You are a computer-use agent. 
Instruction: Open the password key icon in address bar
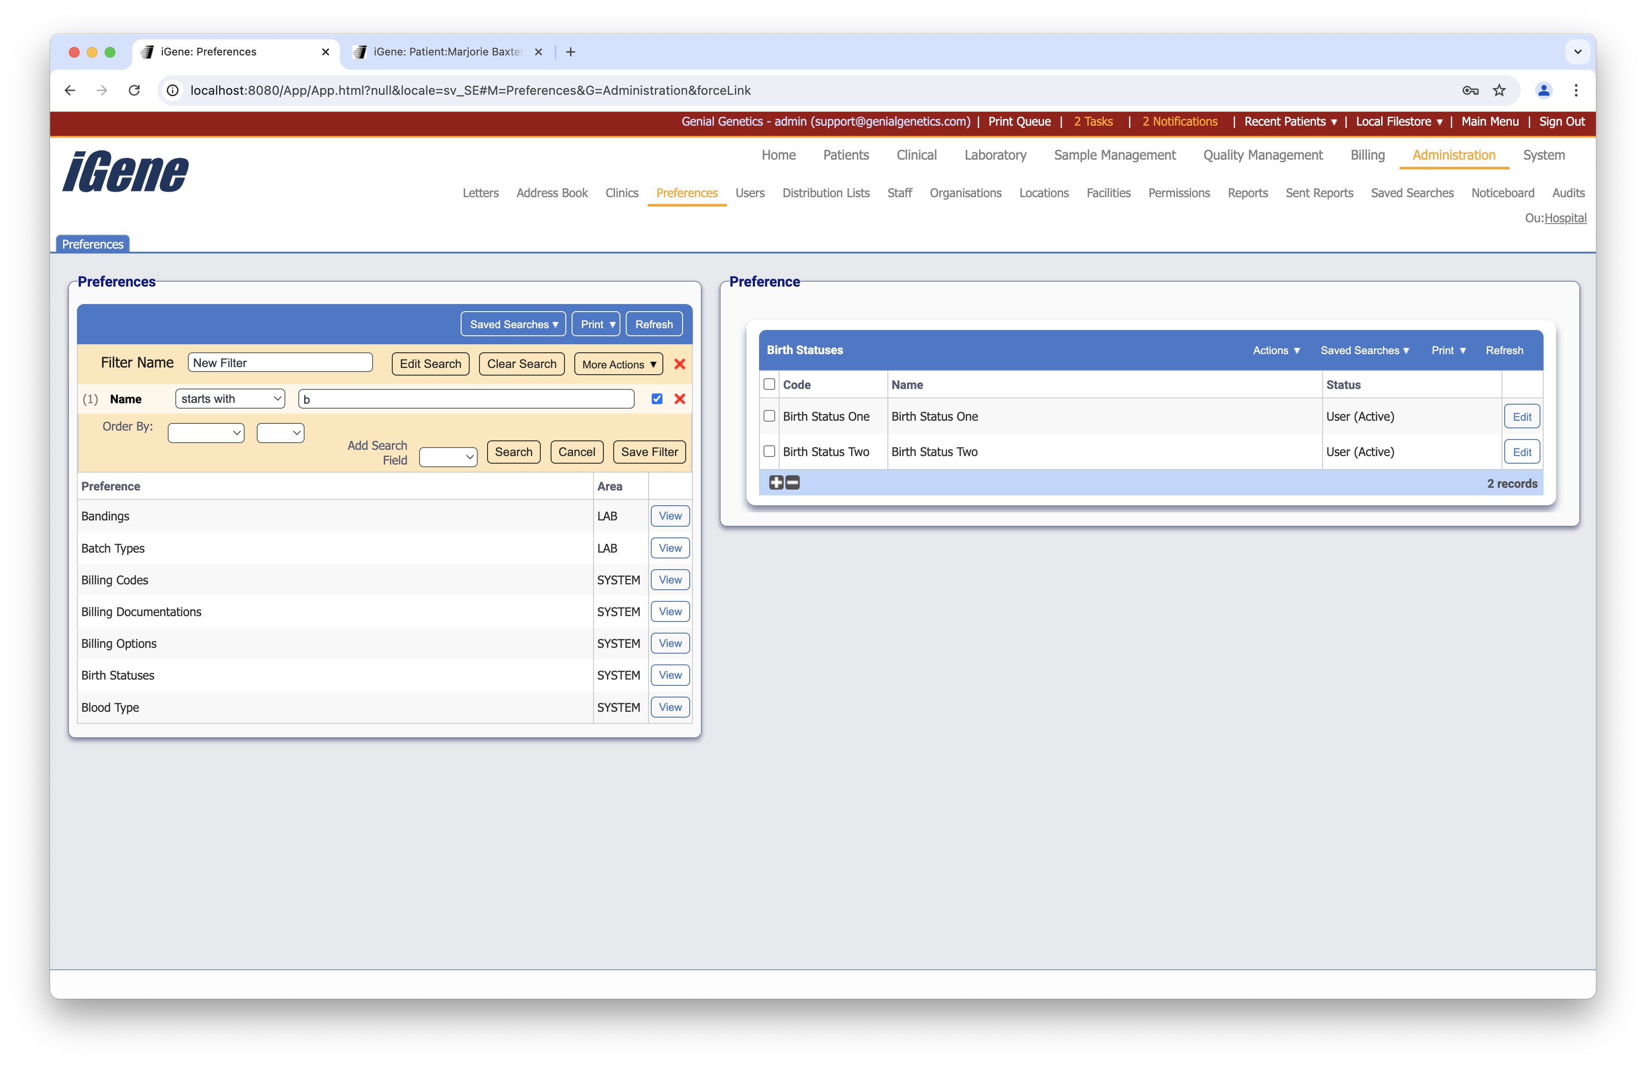click(x=1470, y=90)
